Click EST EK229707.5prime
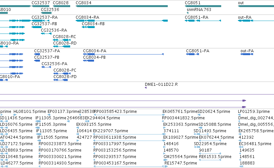Image resolution: width=274 pixels, height=168 pixels. [111, 131]
